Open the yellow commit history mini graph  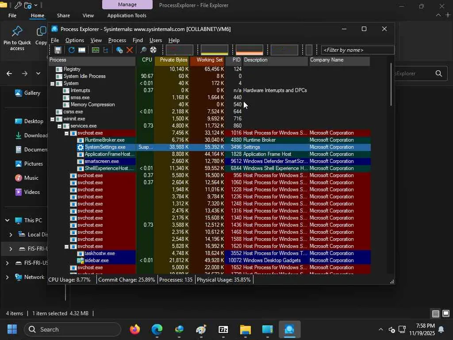point(215,50)
